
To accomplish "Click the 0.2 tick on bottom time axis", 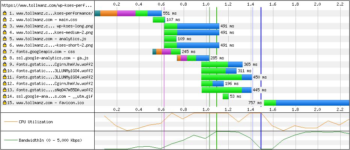I will point(116,109).
